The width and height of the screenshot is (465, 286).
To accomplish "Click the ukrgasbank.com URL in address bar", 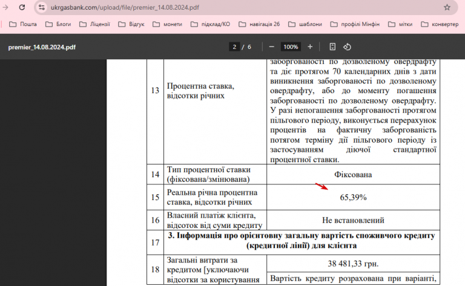I will tap(125, 7).
